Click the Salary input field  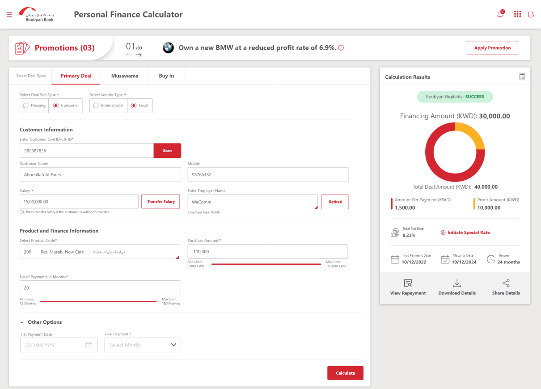79,202
